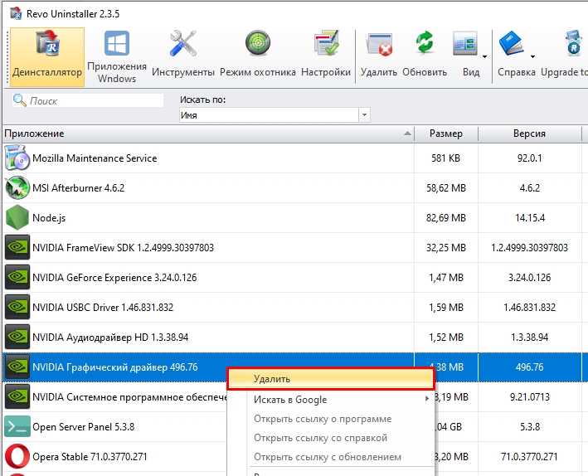588x476 pixels.
Task: Select NVIDIA Графический драйвер icon
Action: tap(17, 367)
